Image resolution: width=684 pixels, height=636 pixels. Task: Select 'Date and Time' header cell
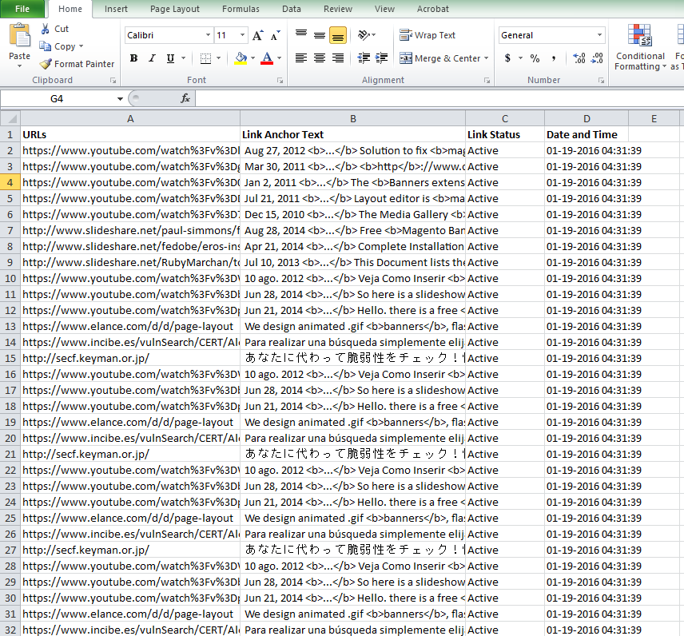(587, 134)
